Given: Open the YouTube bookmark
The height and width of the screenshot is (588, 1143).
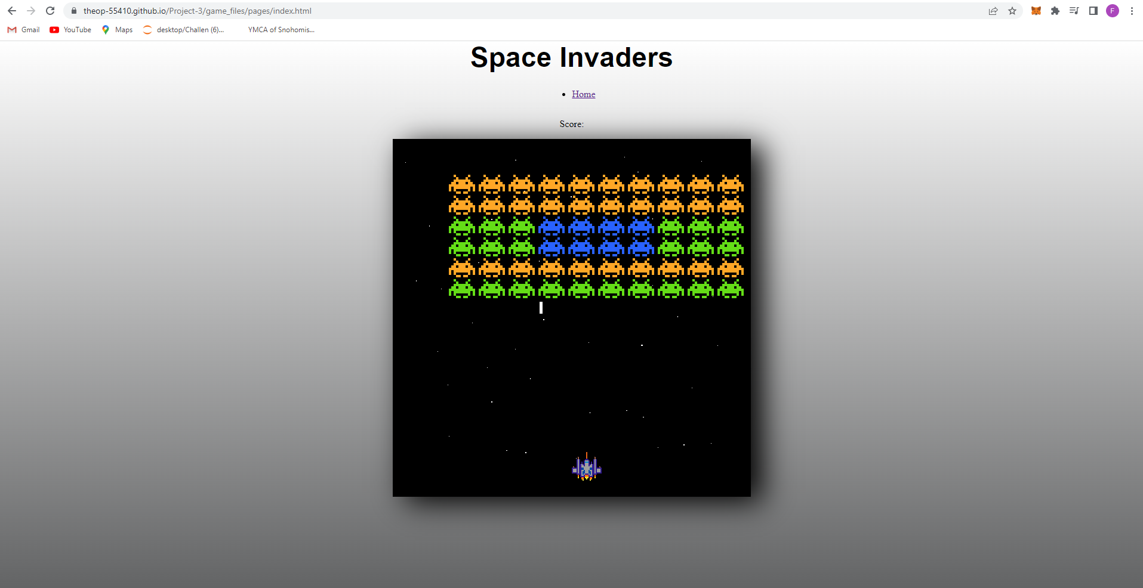Looking at the screenshot, I should click(70, 30).
